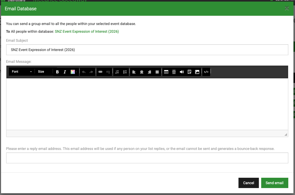The image size is (295, 195).
Task: Toggle italic formatting in the editor toolbar
Action: pos(65,72)
